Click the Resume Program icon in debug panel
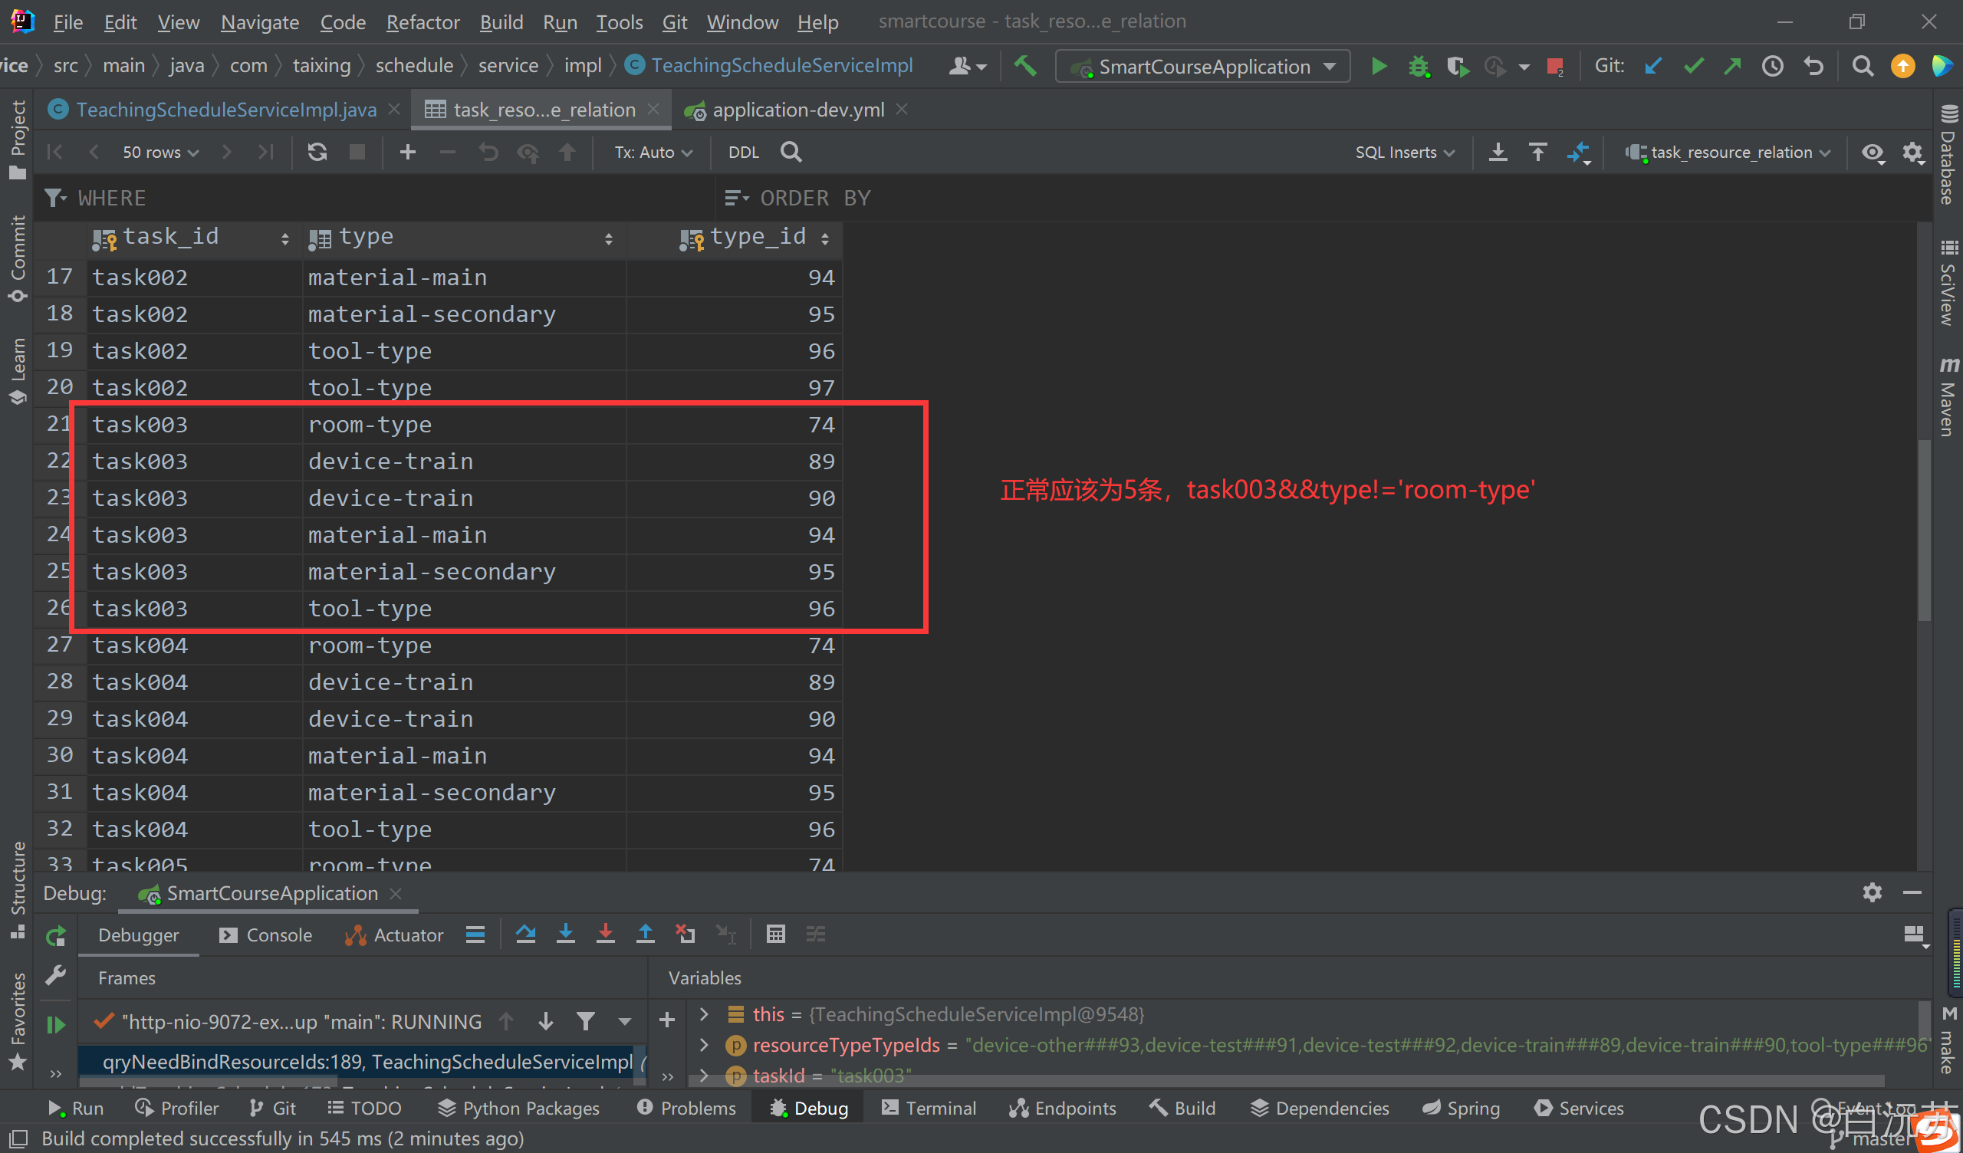This screenshot has height=1153, width=1963. point(55,1024)
